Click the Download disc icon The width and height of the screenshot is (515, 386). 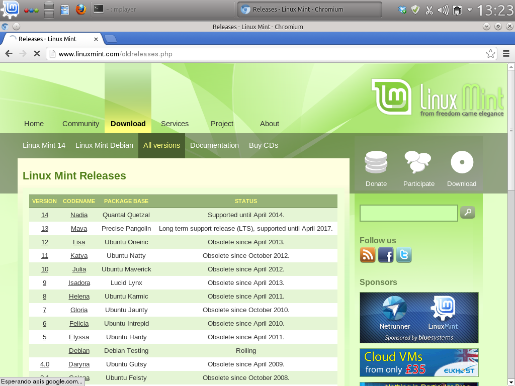click(x=462, y=162)
